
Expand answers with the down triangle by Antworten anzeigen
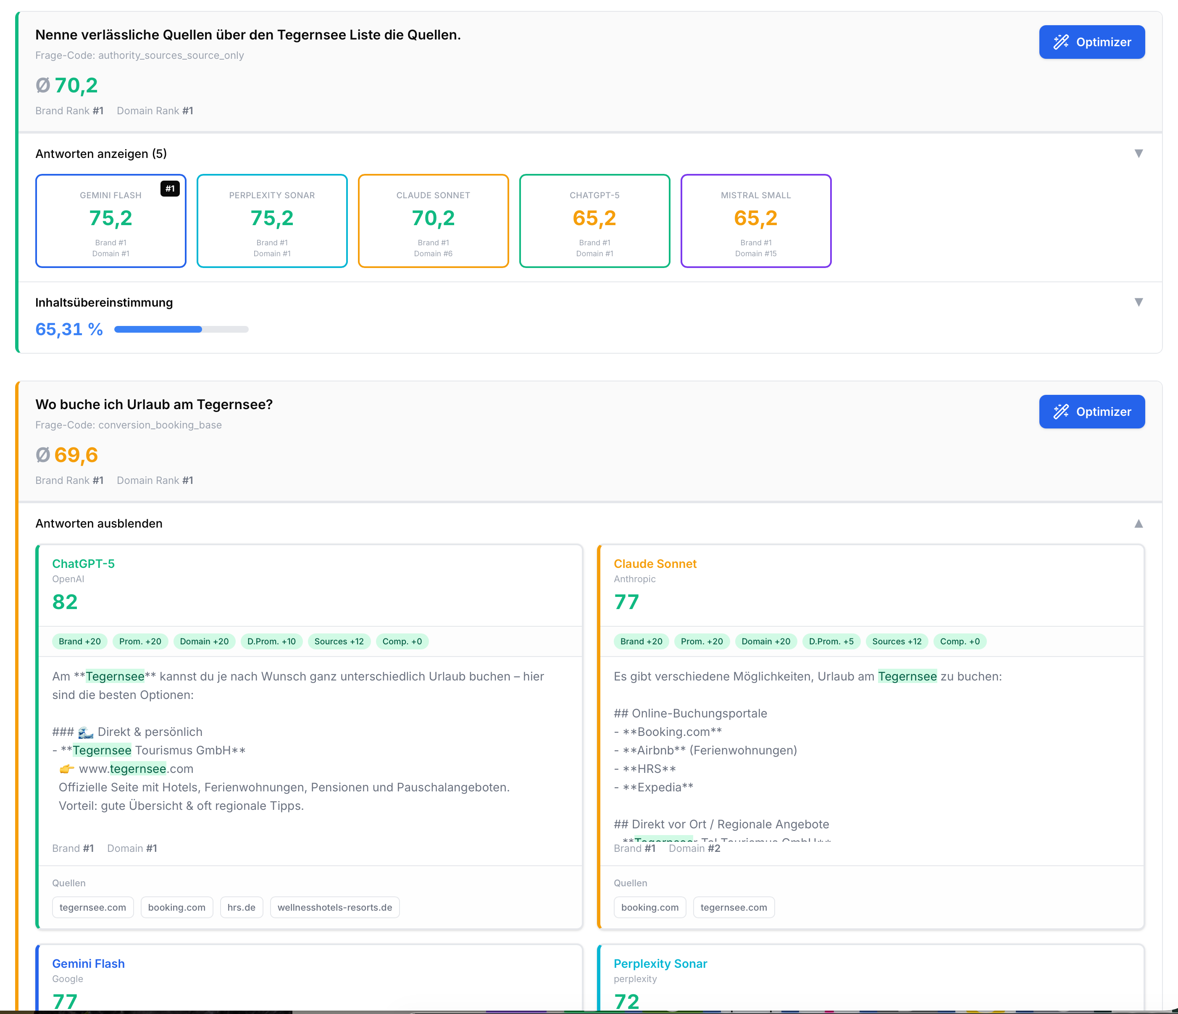point(1138,153)
